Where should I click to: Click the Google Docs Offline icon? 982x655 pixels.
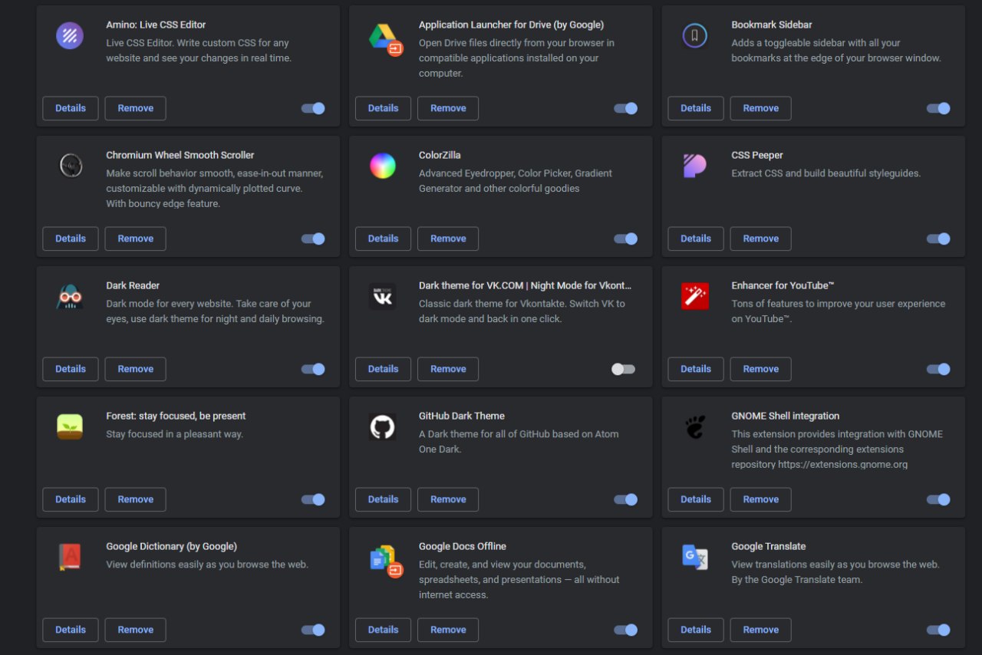click(385, 561)
